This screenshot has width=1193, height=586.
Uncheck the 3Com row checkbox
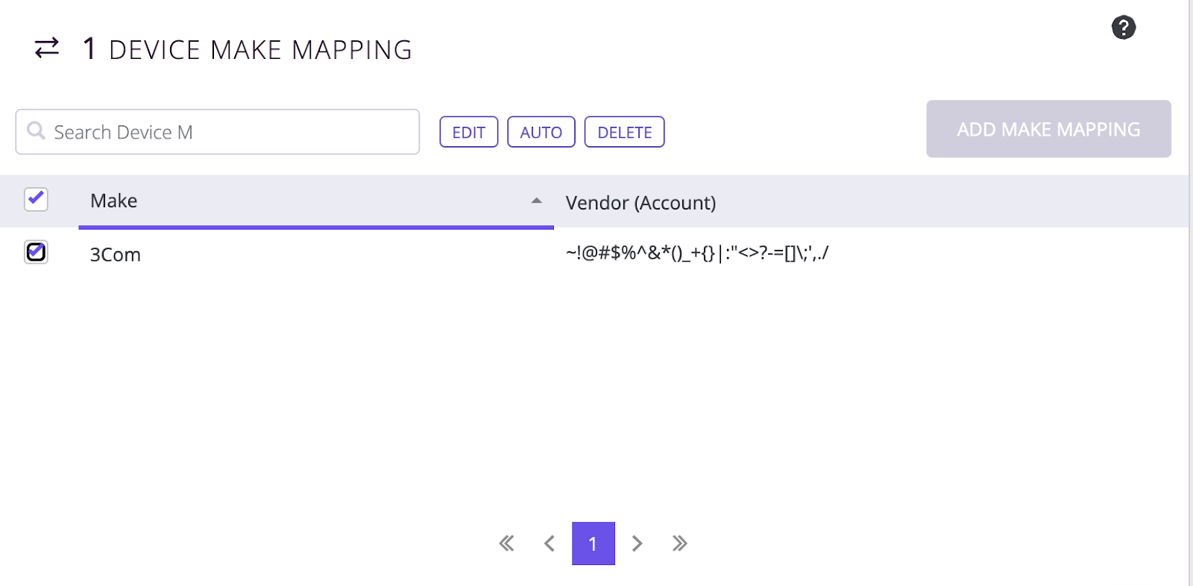(36, 252)
